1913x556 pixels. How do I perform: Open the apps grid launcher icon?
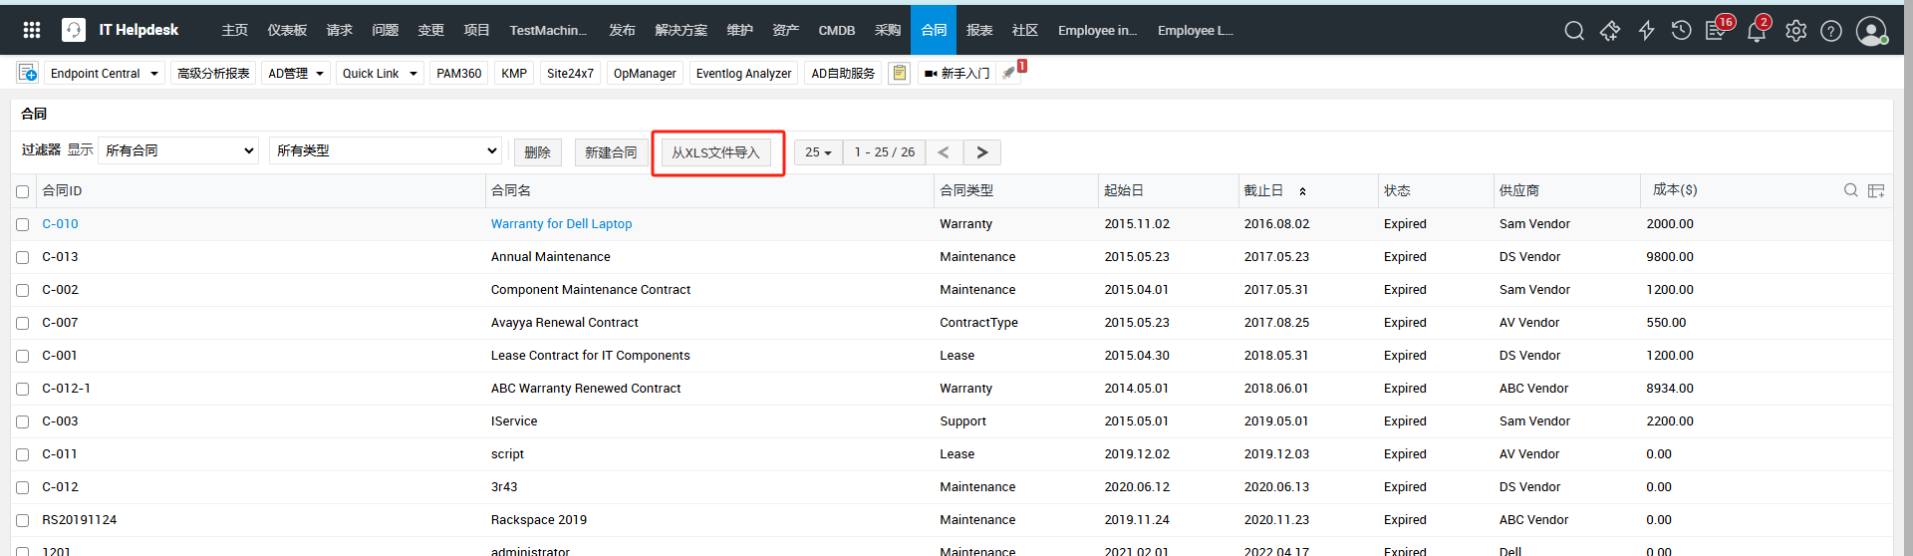point(32,30)
